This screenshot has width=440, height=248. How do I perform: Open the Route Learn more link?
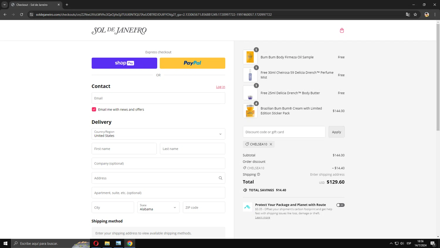pos(263,217)
